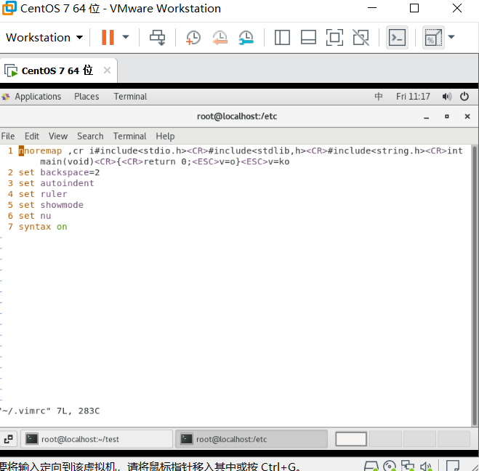Minimize the root@localhost:/etc terminal window
The image size is (479, 471).
point(426,117)
